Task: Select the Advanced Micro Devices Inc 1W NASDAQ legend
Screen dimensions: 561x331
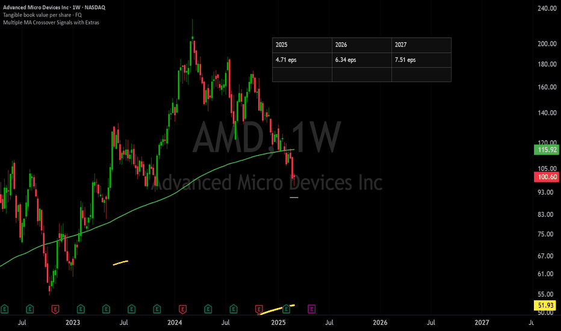Action: pyautogui.click(x=54, y=7)
